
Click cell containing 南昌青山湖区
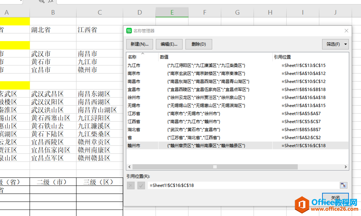pyautogui.click(x=99, y=110)
